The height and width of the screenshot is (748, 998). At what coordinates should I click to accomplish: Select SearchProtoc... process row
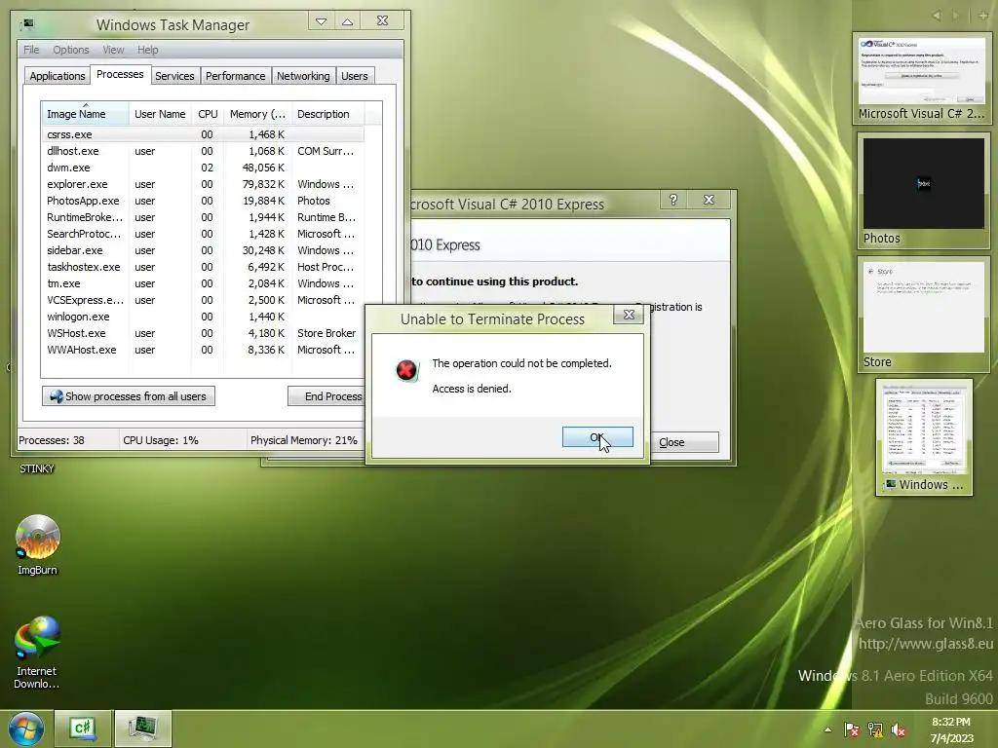204,234
